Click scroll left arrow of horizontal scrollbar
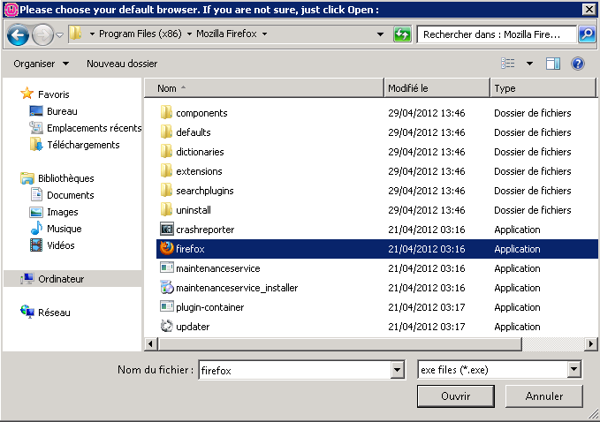Image resolution: width=600 pixels, height=422 pixels. 150,344
